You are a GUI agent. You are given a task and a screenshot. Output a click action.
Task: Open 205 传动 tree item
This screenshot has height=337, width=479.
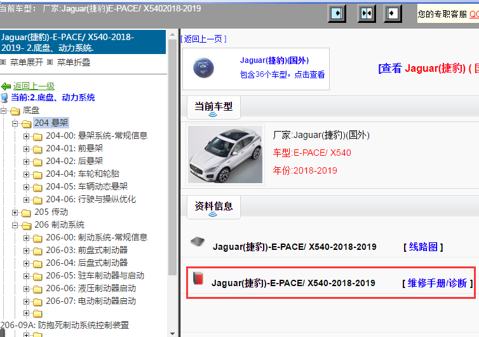click(x=51, y=212)
